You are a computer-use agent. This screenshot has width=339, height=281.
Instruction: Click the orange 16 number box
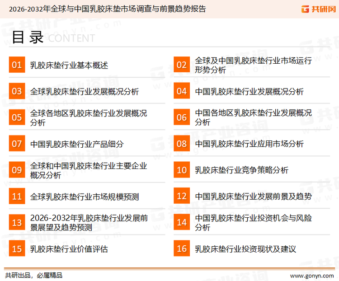(x=182, y=248)
